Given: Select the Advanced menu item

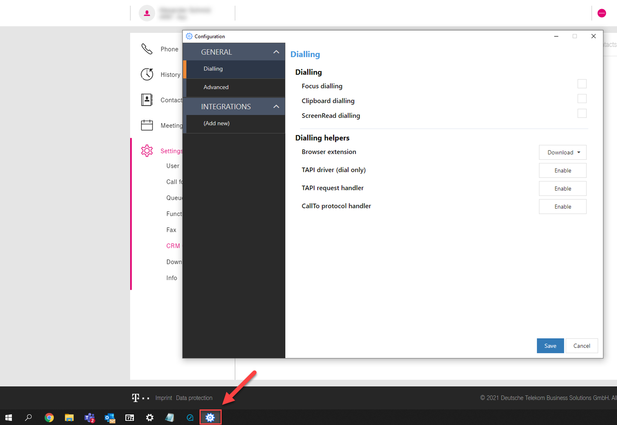Looking at the screenshot, I should [216, 87].
